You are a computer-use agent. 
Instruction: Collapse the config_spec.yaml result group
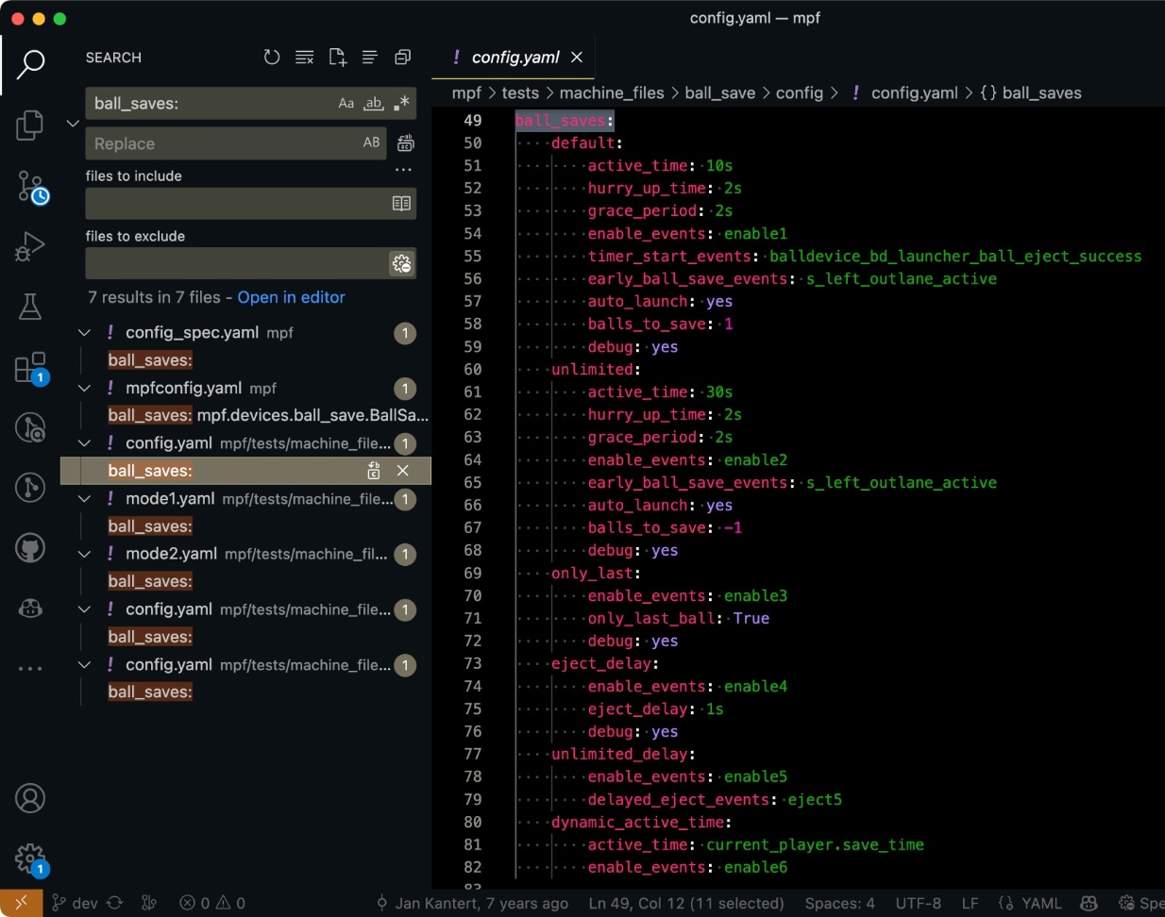84,333
